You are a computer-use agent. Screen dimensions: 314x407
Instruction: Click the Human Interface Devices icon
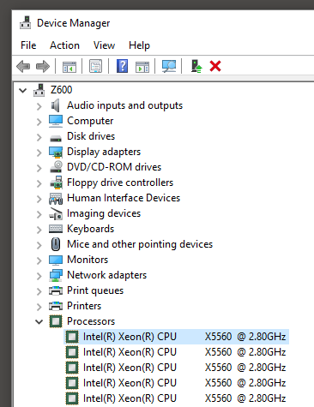tap(56, 199)
